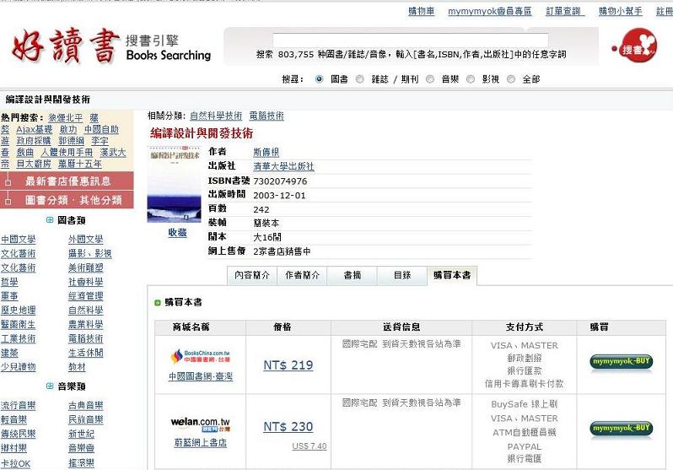
Task: Click the NT$ 230 price link
Action: [x=288, y=427]
